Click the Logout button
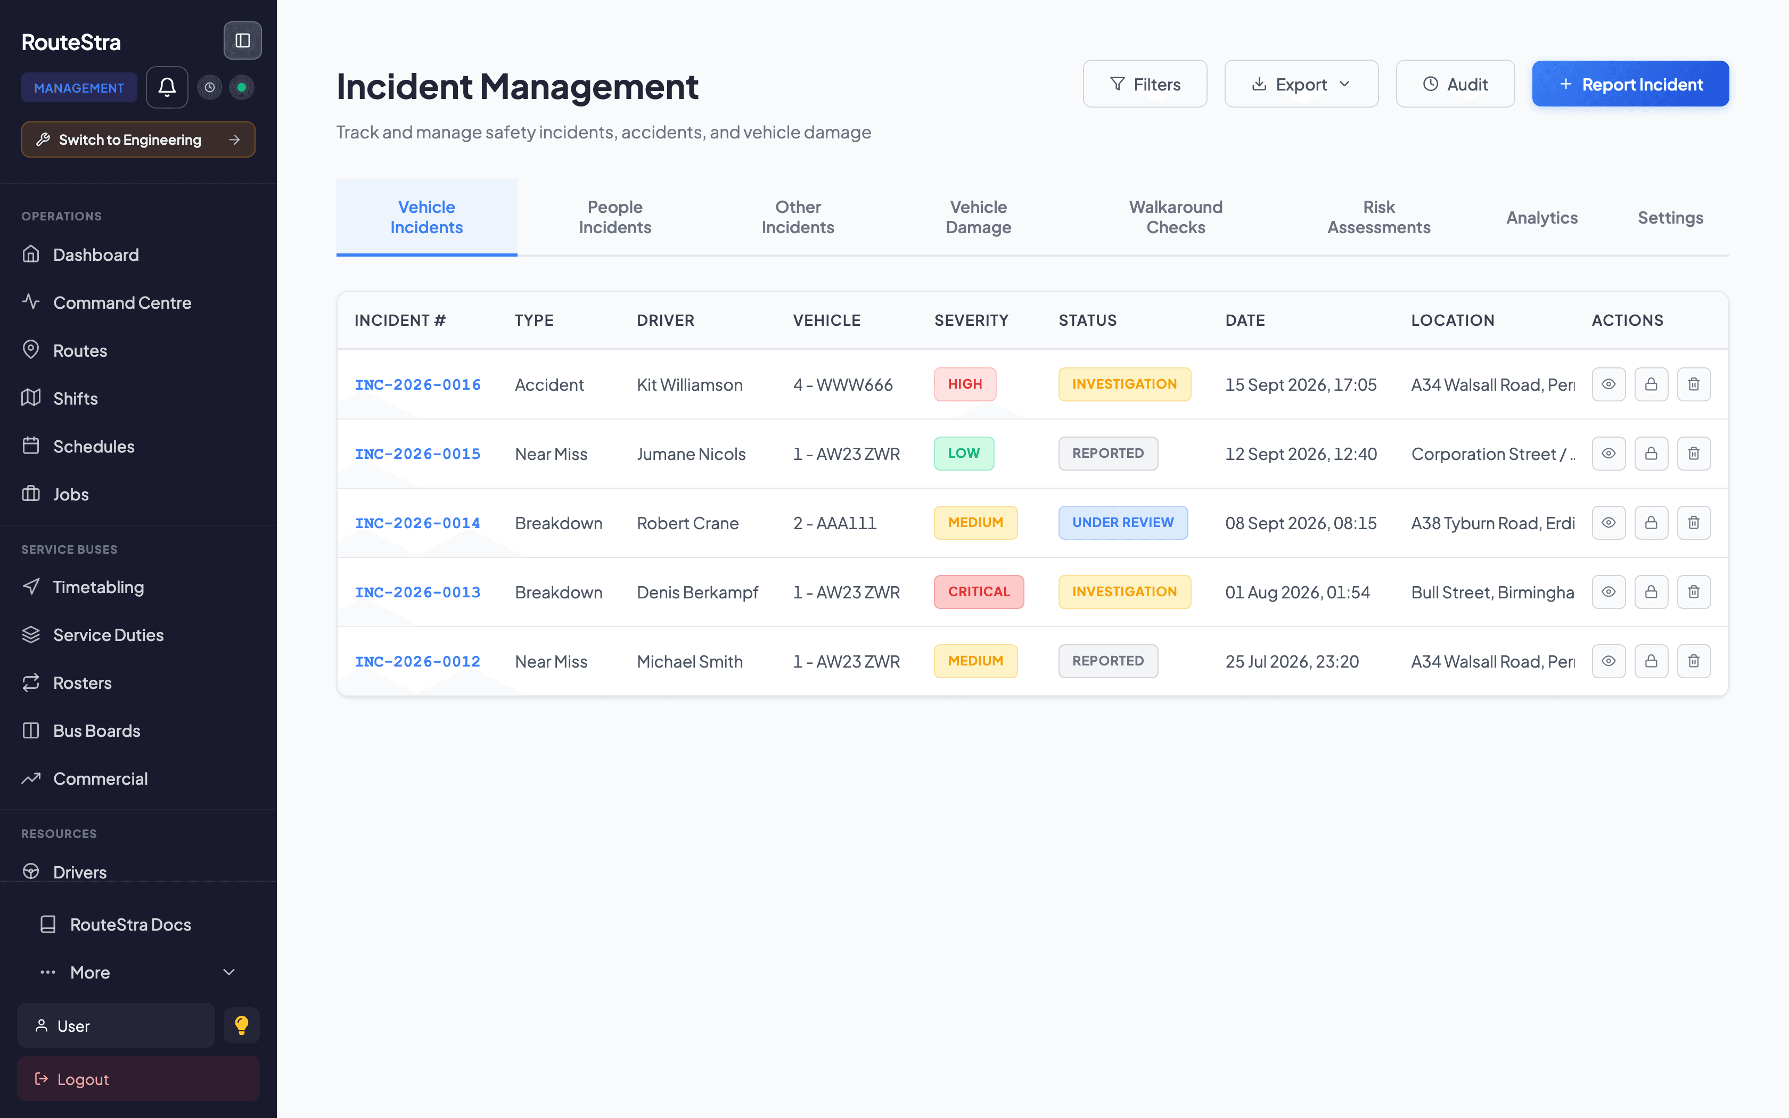This screenshot has height=1118, width=1789. pyautogui.click(x=138, y=1079)
